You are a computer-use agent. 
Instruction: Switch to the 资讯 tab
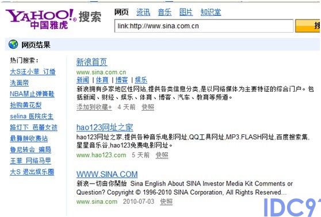(x=143, y=12)
